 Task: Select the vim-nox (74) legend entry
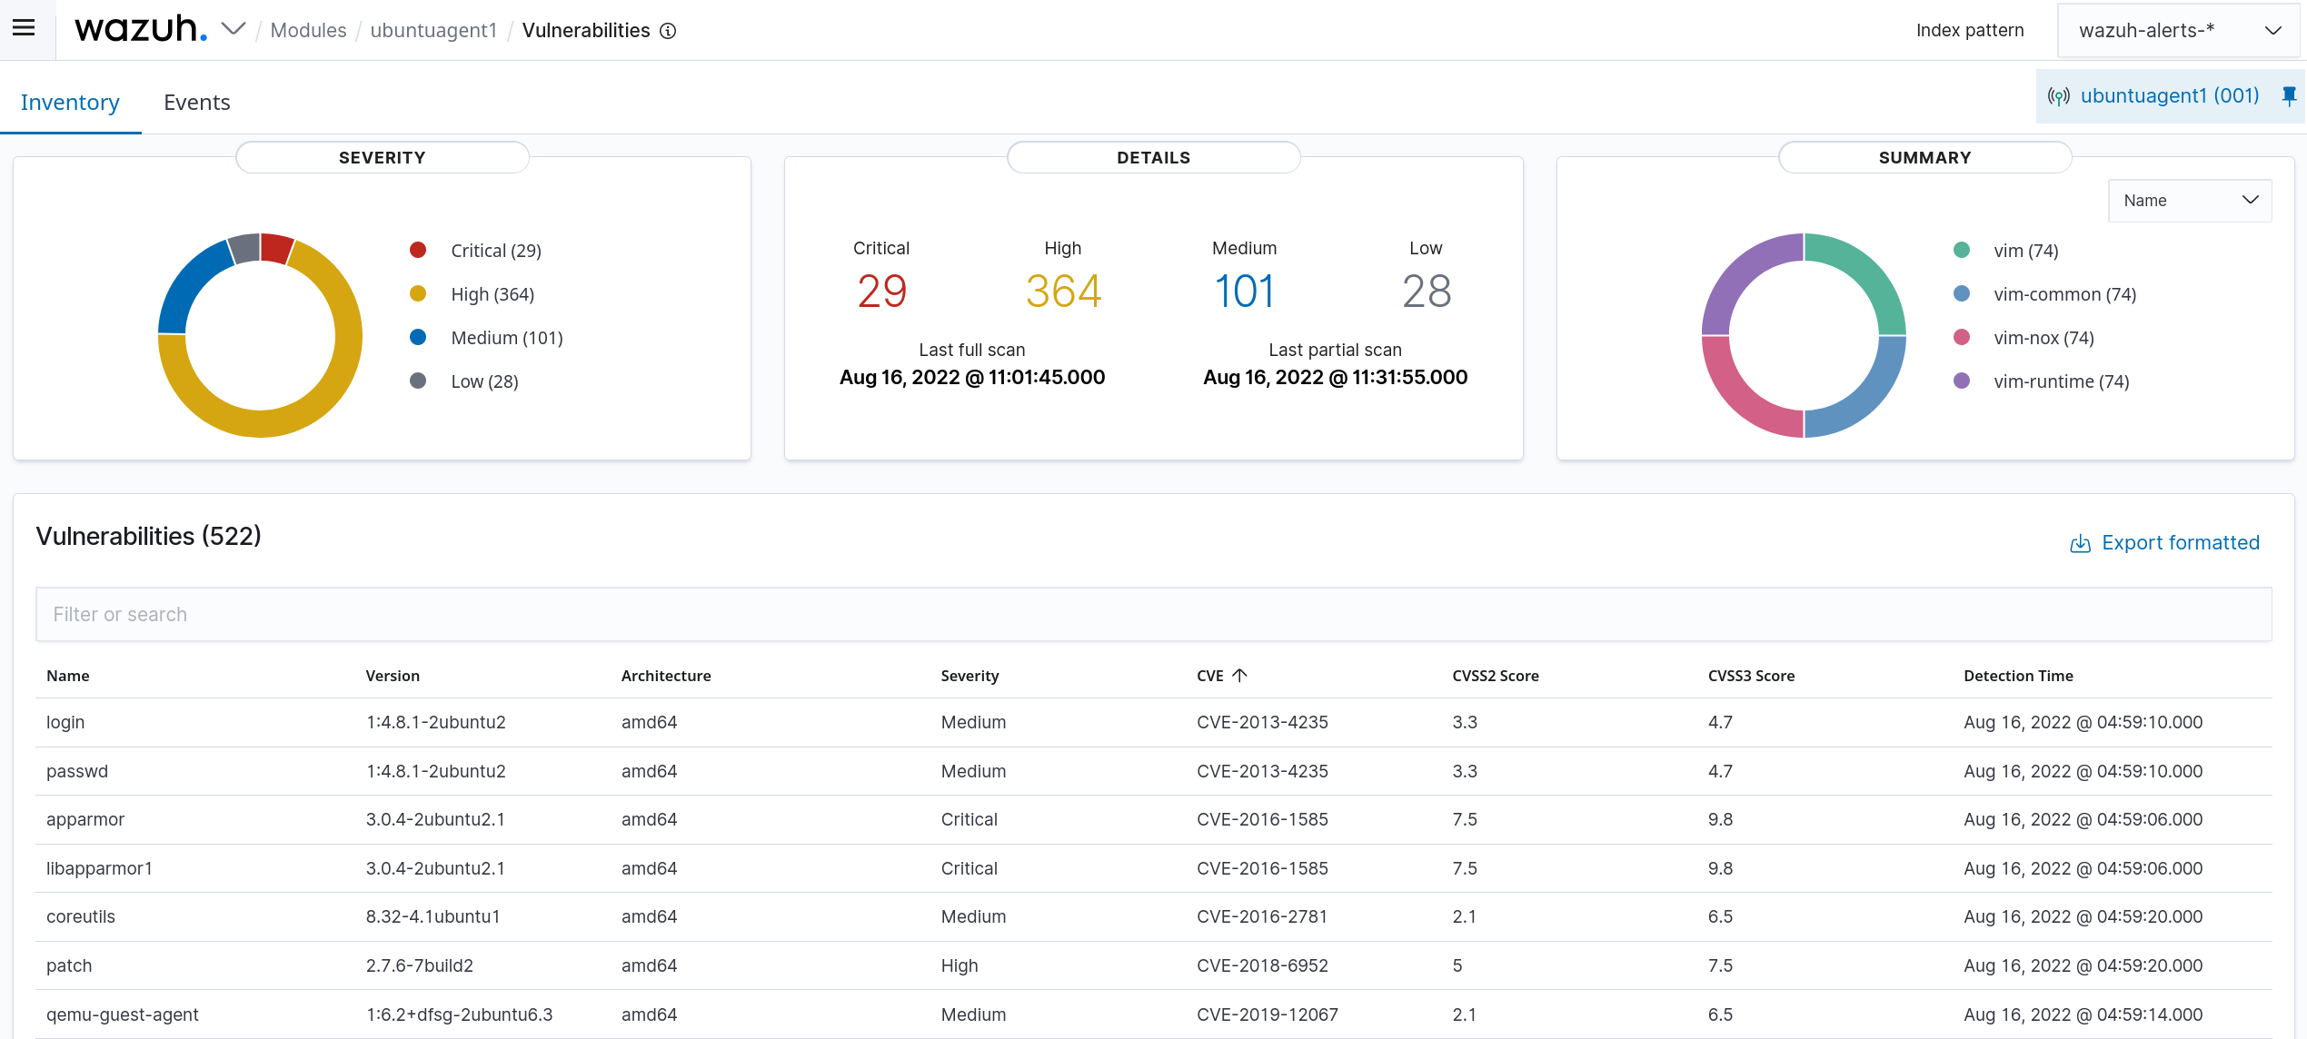(2043, 337)
